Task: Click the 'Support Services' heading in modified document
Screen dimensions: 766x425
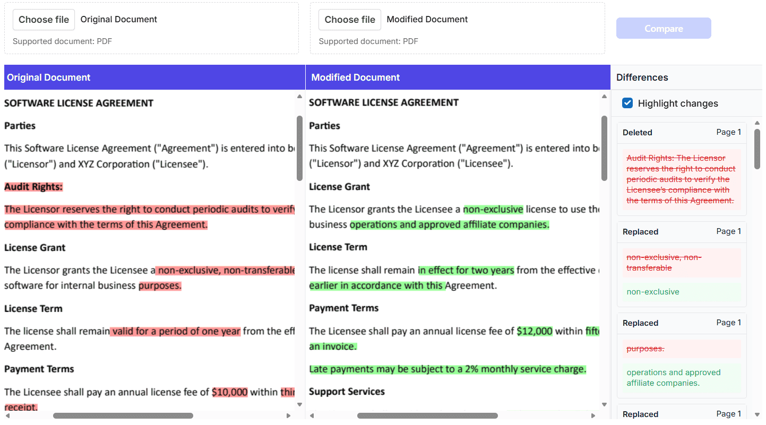Action: [x=347, y=392]
